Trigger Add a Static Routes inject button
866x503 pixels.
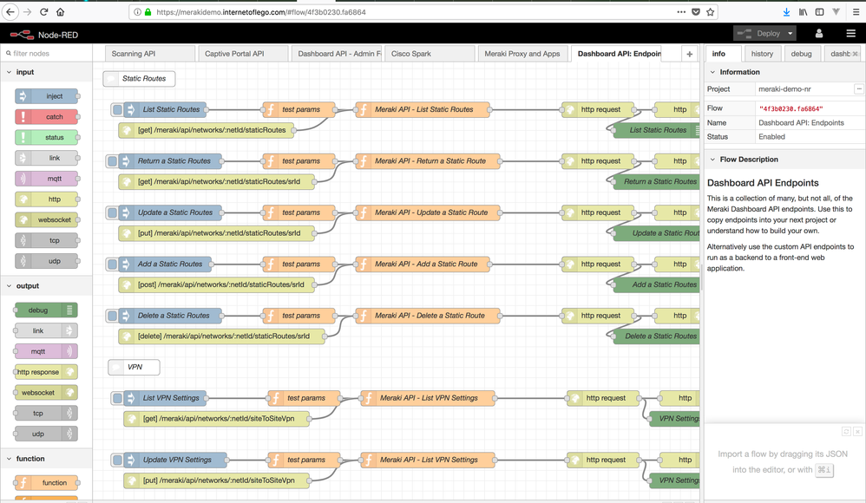tap(112, 264)
